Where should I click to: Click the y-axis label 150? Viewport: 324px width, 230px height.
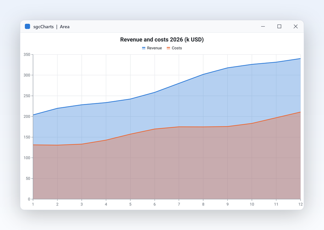point(27,137)
